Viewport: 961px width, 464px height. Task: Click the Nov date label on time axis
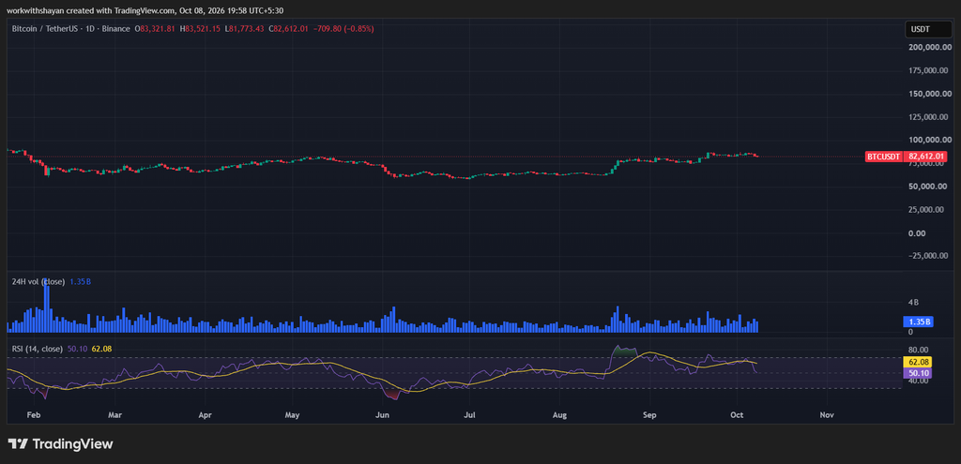[827, 415]
